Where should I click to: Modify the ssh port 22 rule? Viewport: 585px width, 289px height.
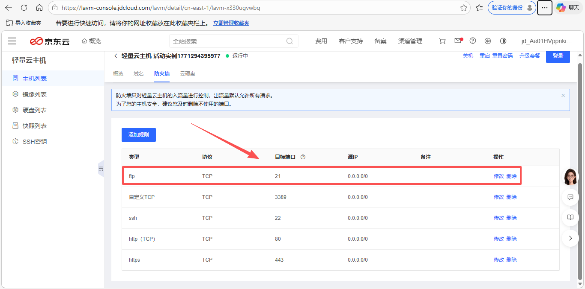tap(498, 218)
